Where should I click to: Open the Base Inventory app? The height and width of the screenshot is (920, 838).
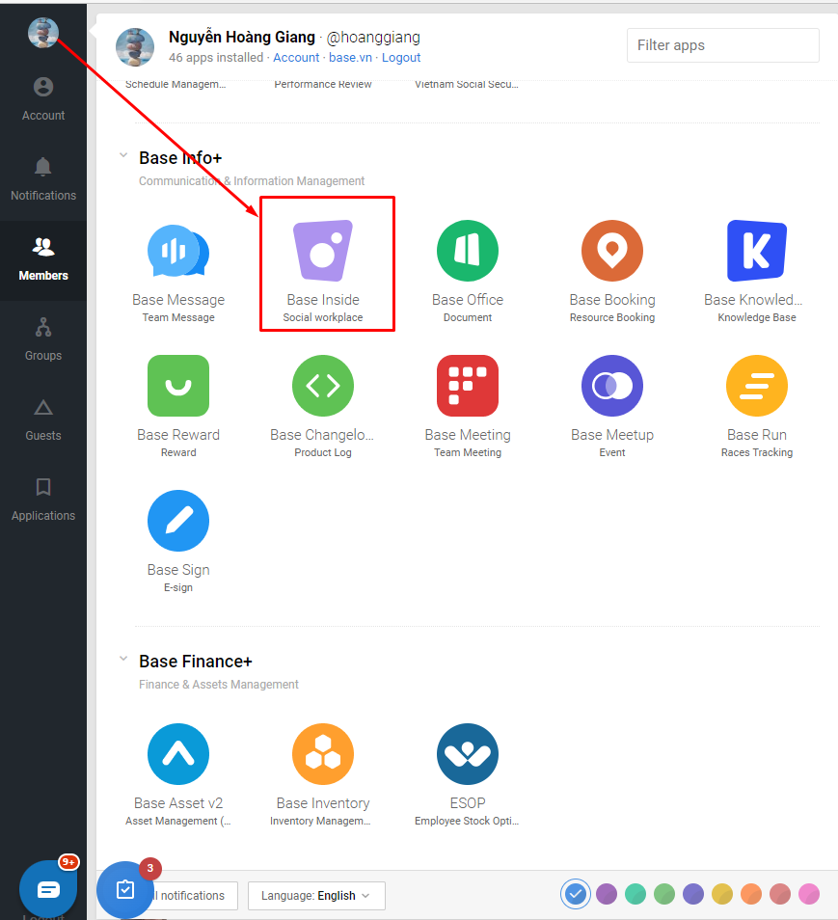323,775
